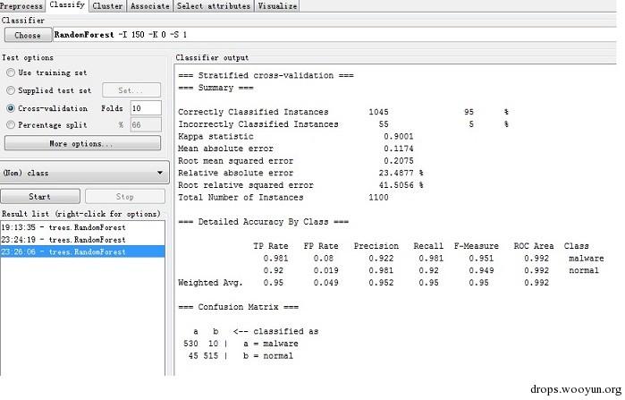Switch to the Preprocess tab

(x=22, y=6)
